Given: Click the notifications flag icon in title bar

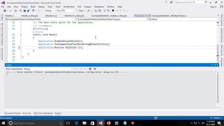Looking at the screenshot, I should [166, 2].
